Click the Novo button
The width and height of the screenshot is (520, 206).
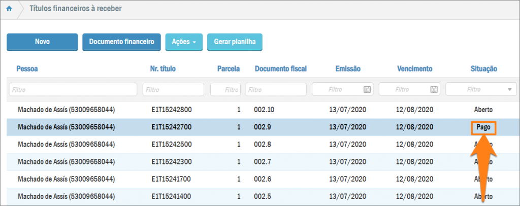(42, 42)
